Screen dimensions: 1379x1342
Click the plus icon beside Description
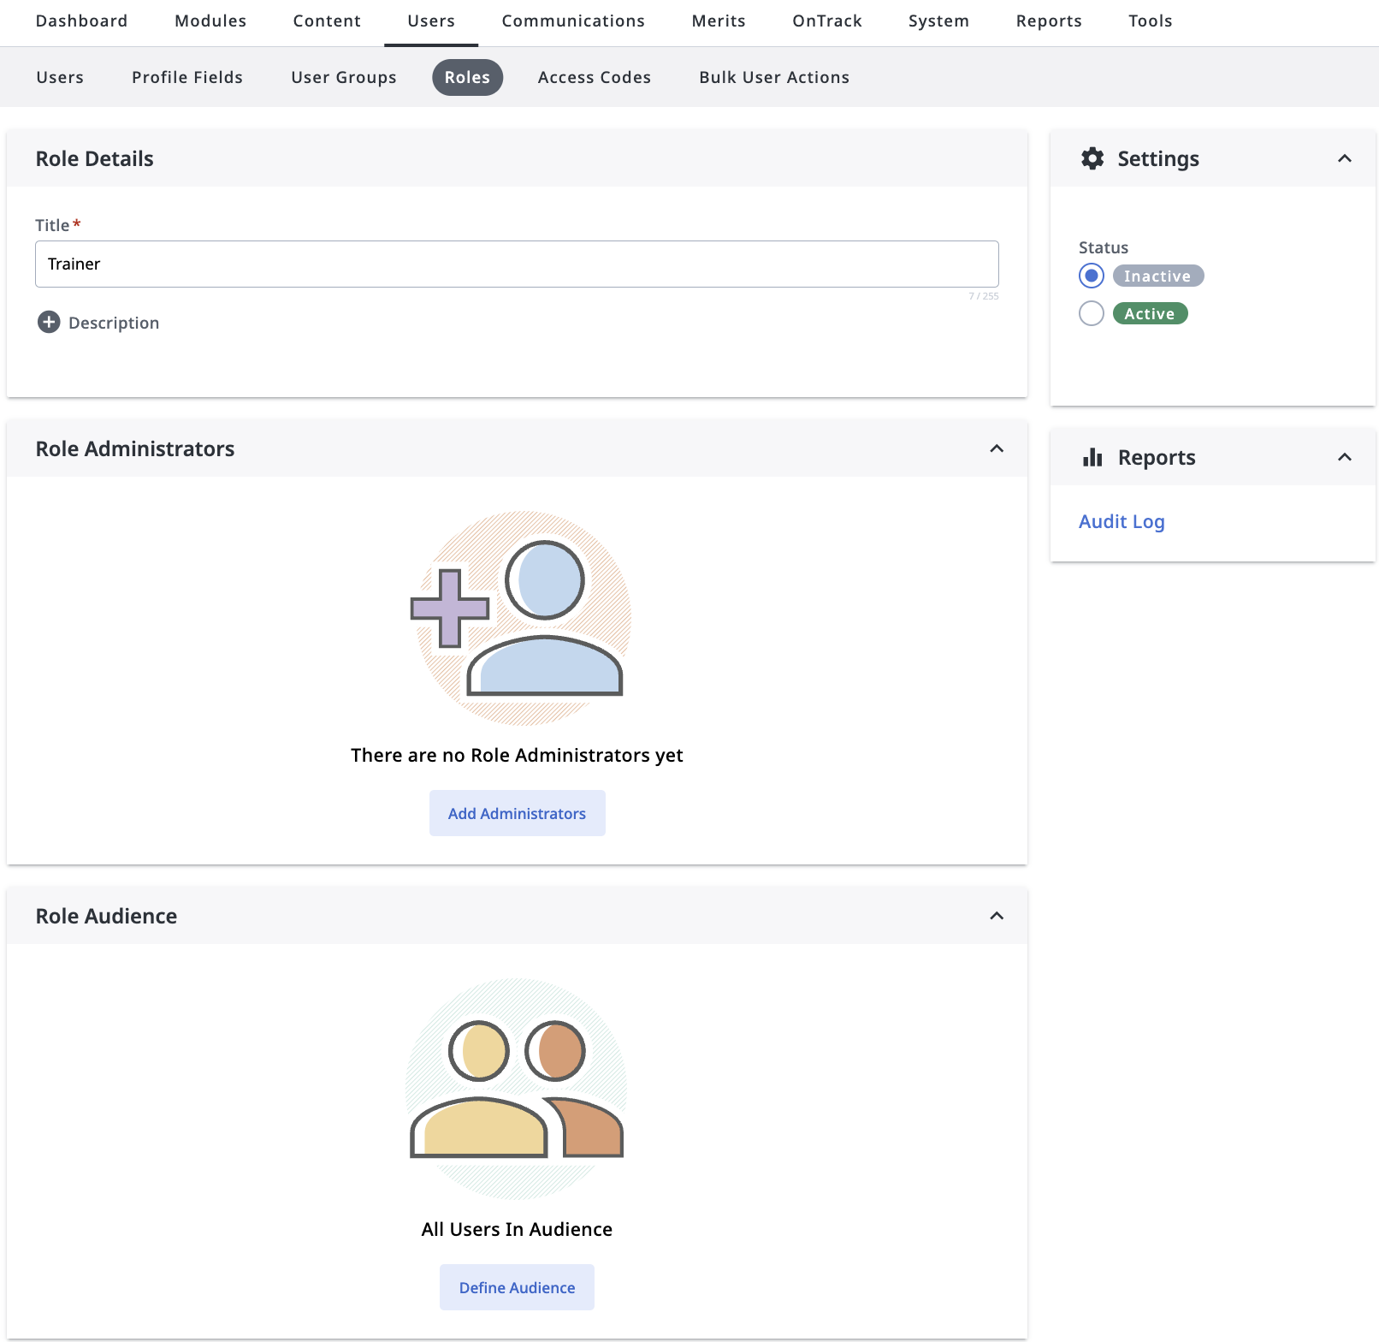click(x=49, y=322)
